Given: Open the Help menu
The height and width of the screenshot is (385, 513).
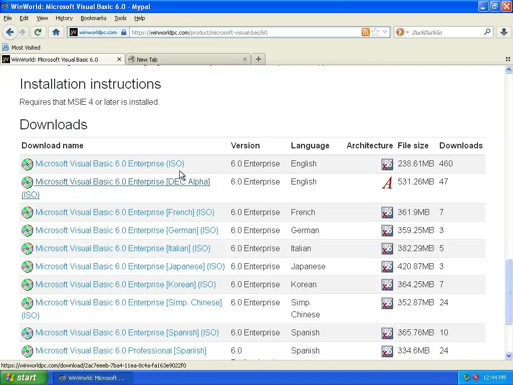Looking at the screenshot, I should 139,18.
